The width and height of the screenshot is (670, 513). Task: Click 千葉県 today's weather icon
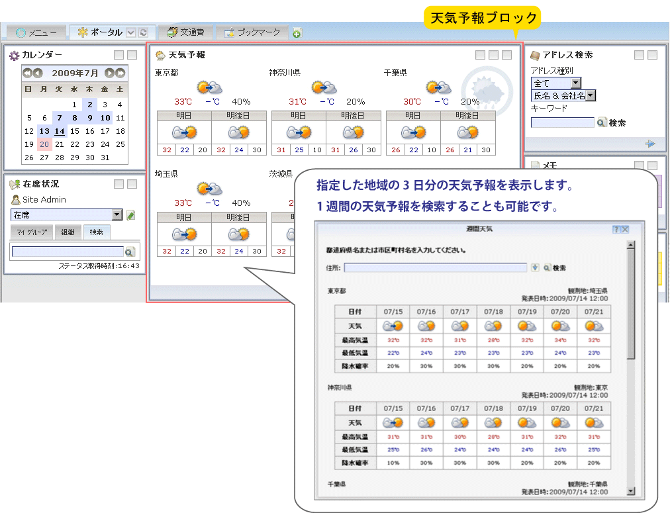[x=438, y=87]
